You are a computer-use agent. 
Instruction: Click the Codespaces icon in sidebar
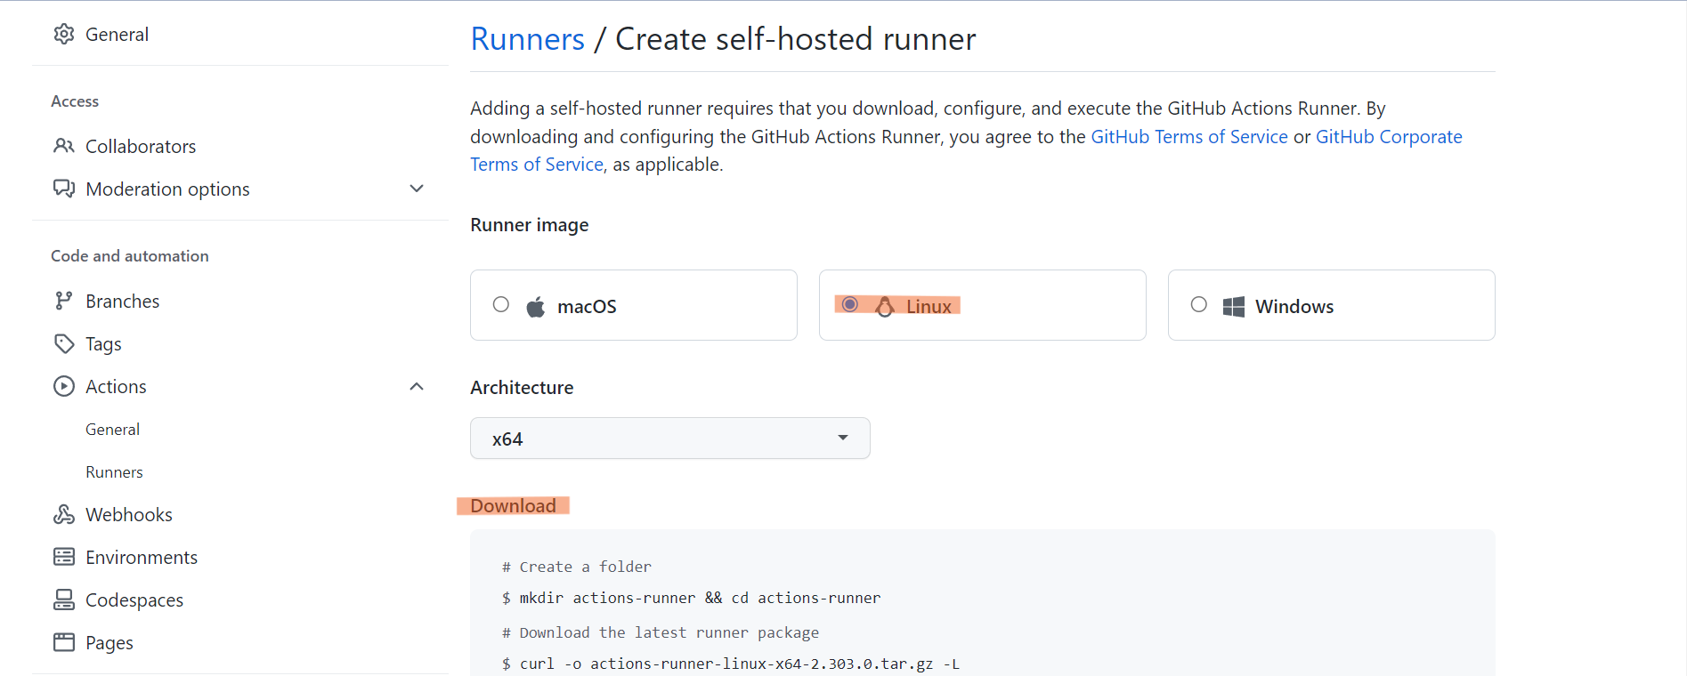click(64, 600)
